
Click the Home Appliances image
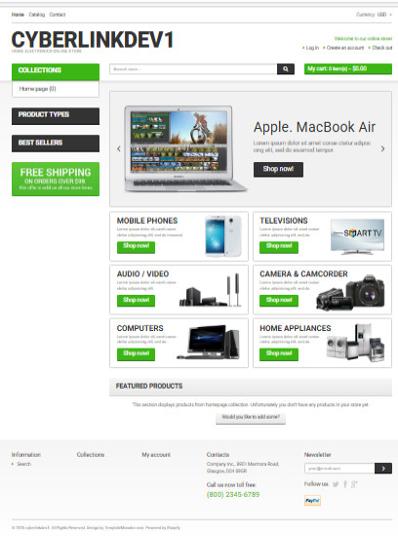(356, 343)
